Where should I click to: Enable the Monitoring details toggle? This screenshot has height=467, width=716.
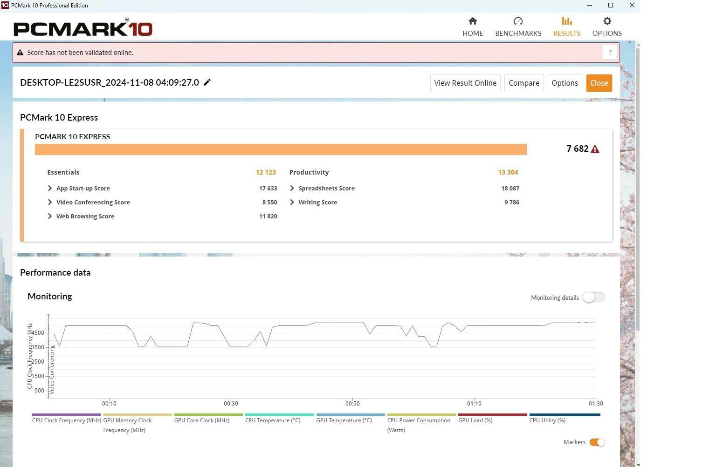pos(593,298)
